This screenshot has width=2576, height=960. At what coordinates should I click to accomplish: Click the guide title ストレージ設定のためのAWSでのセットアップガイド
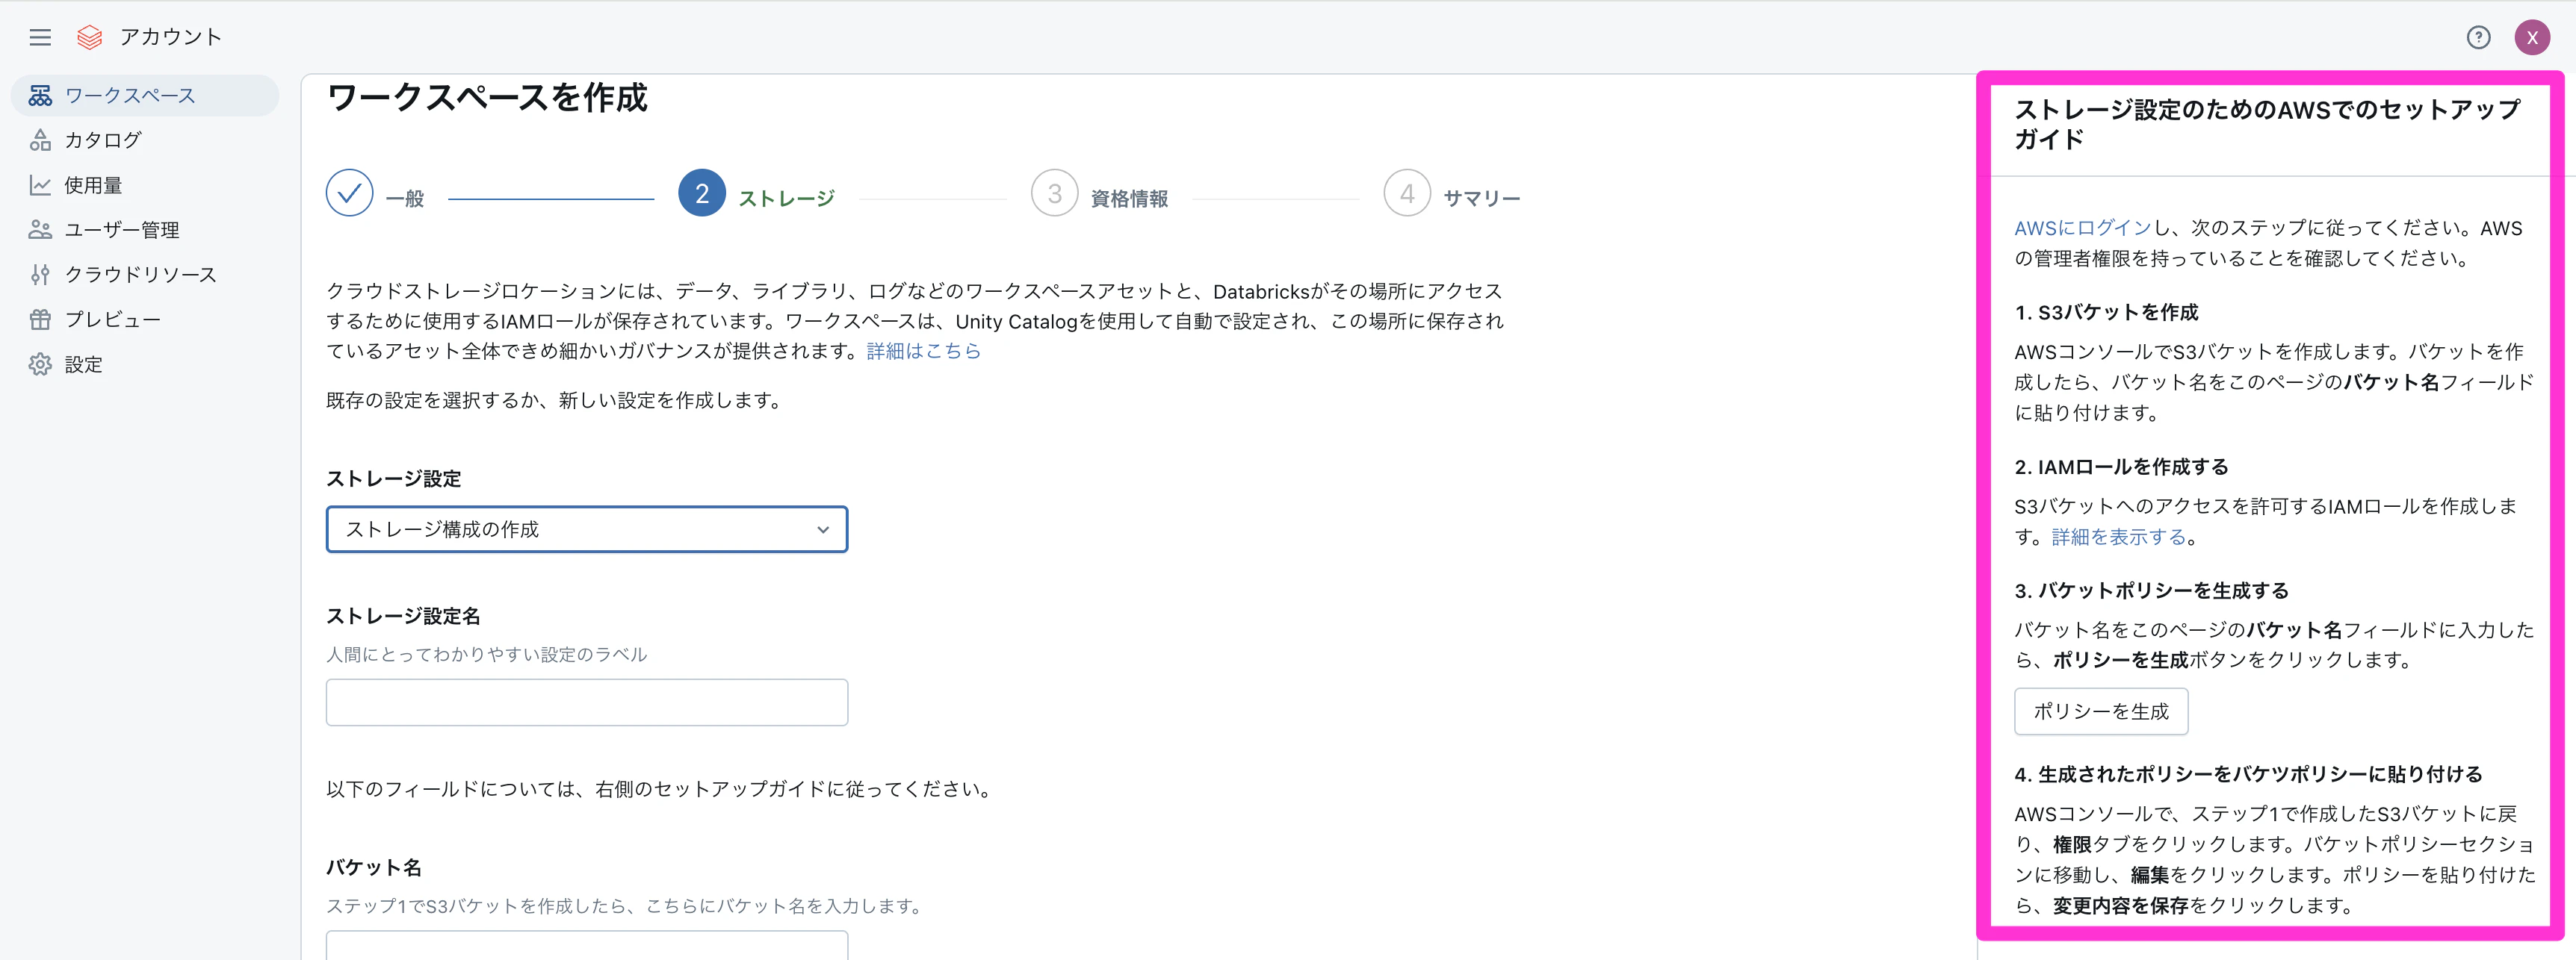(2267, 124)
